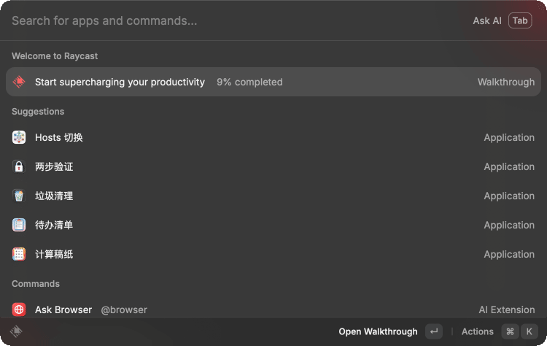Select the 待办清单 application entry

[273, 225]
